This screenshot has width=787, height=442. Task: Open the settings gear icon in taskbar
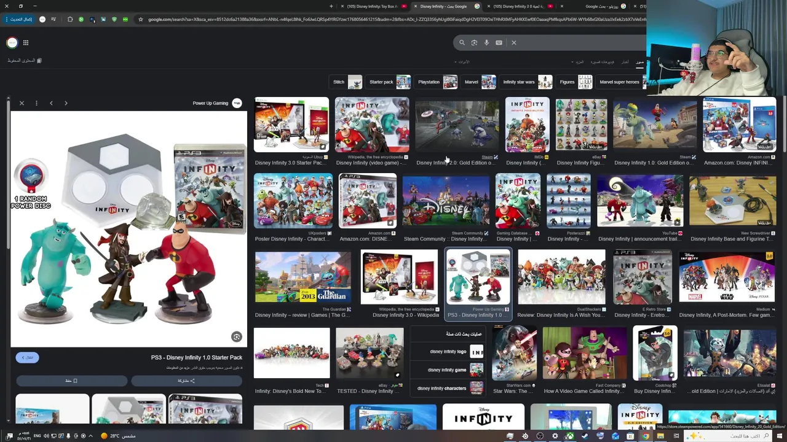555,436
